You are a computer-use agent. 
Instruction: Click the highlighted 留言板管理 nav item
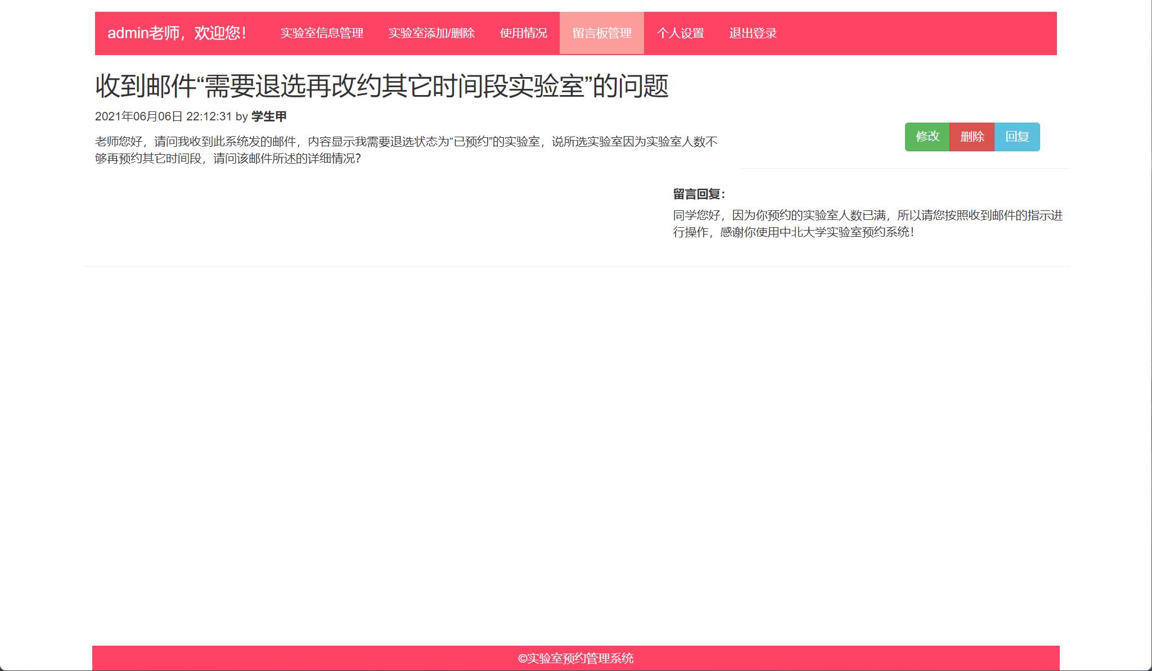point(601,33)
